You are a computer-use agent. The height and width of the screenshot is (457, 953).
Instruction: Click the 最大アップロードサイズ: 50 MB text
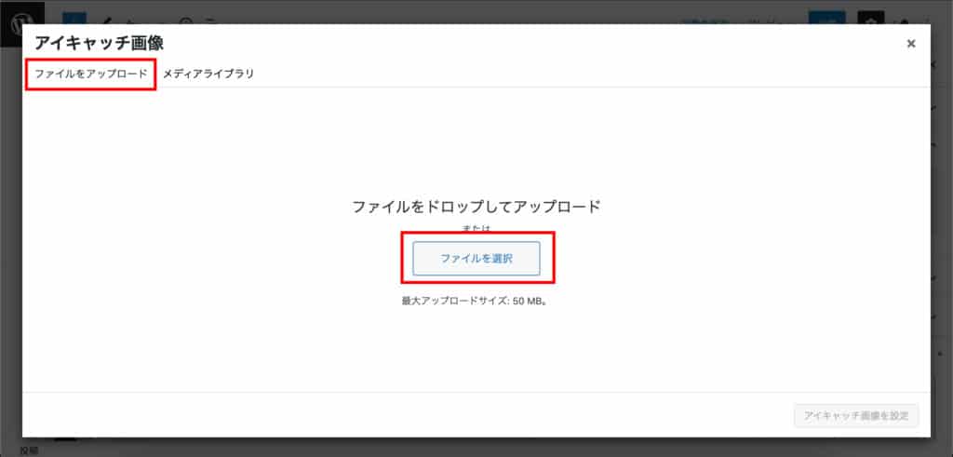point(475,301)
